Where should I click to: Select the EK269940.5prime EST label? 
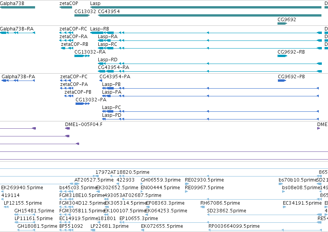tap(22, 188)
